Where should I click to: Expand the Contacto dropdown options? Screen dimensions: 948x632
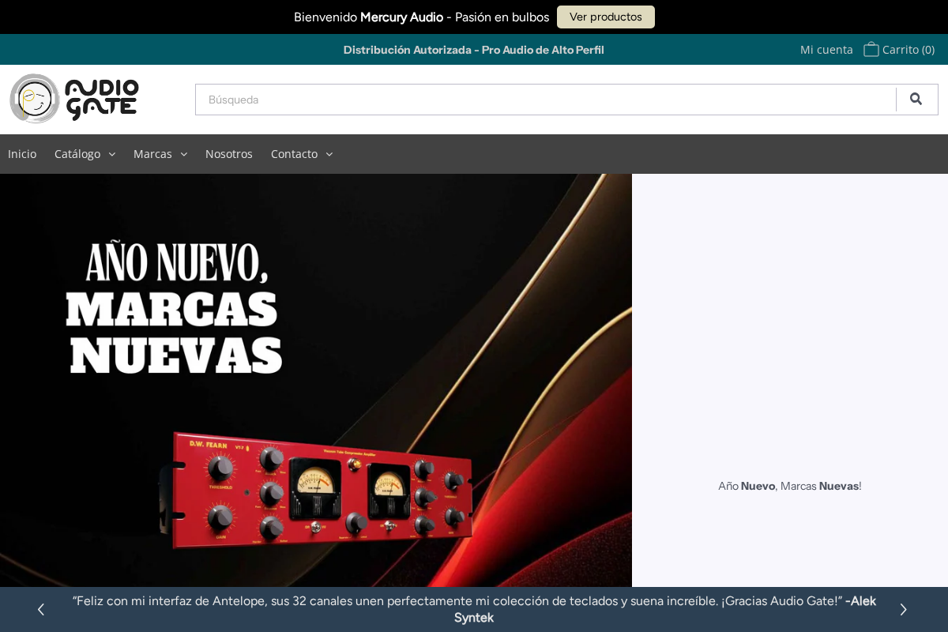[329, 154]
